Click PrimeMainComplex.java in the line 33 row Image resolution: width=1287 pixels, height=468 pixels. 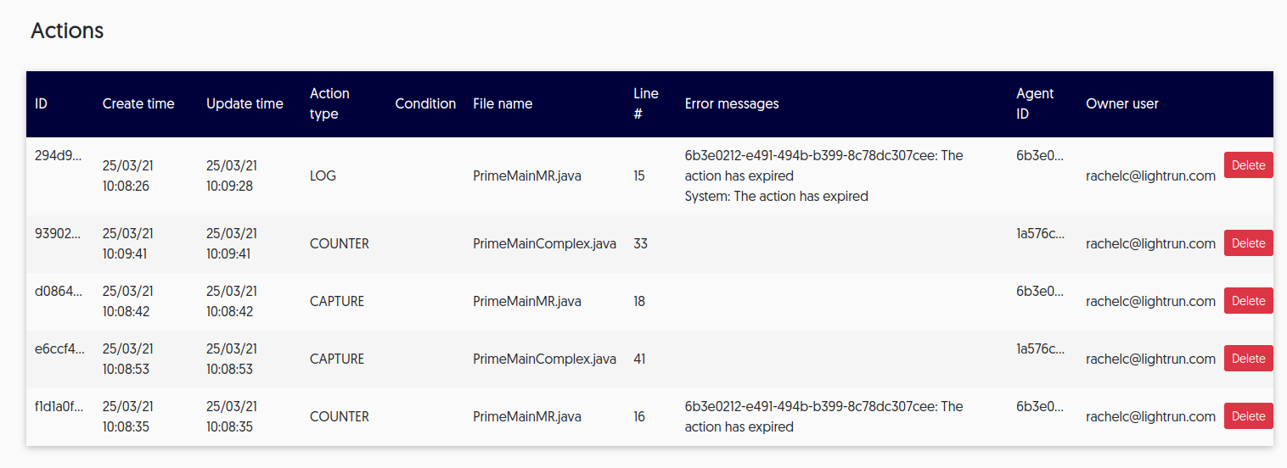pyautogui.click(x=544, y=243)
